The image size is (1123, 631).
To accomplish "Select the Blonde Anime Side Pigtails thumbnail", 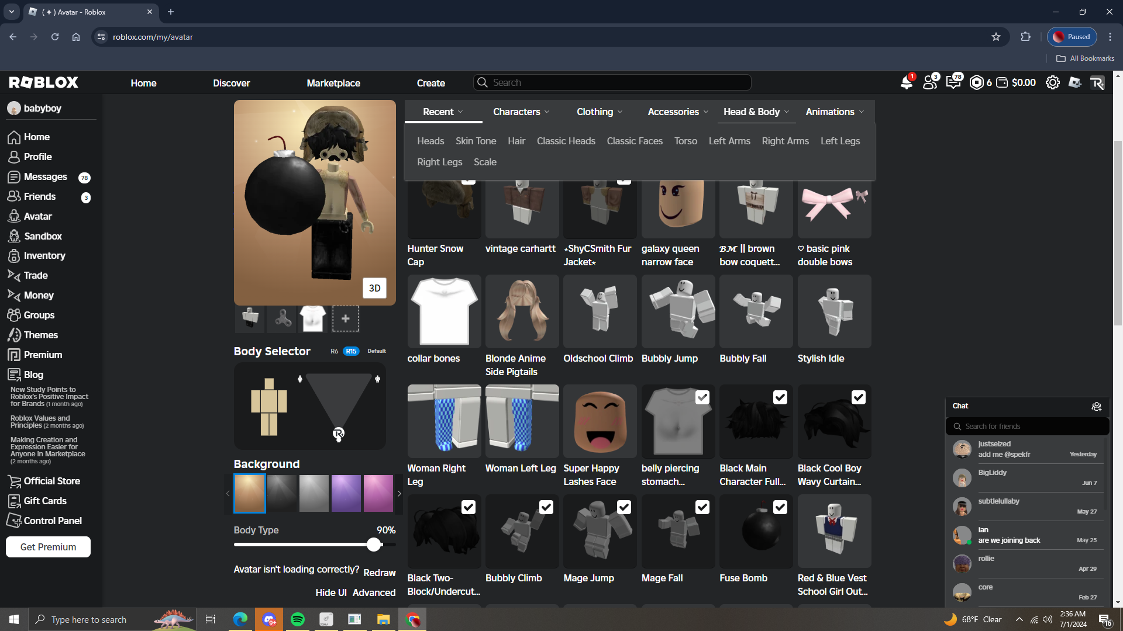I will 522,311.
